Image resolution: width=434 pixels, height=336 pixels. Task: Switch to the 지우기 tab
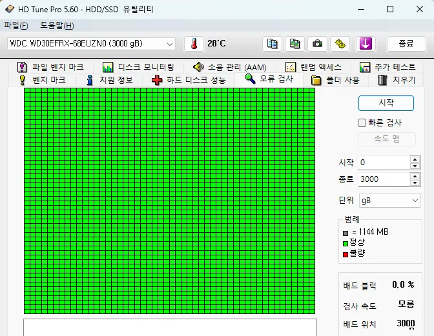(x=396, y=80)
